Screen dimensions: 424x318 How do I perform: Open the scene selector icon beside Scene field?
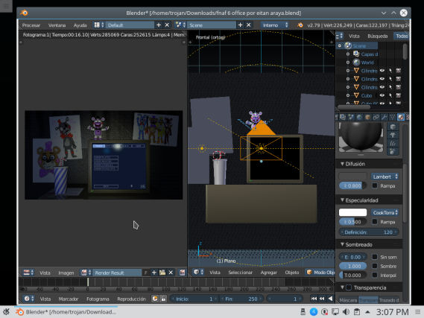[180, 25]
